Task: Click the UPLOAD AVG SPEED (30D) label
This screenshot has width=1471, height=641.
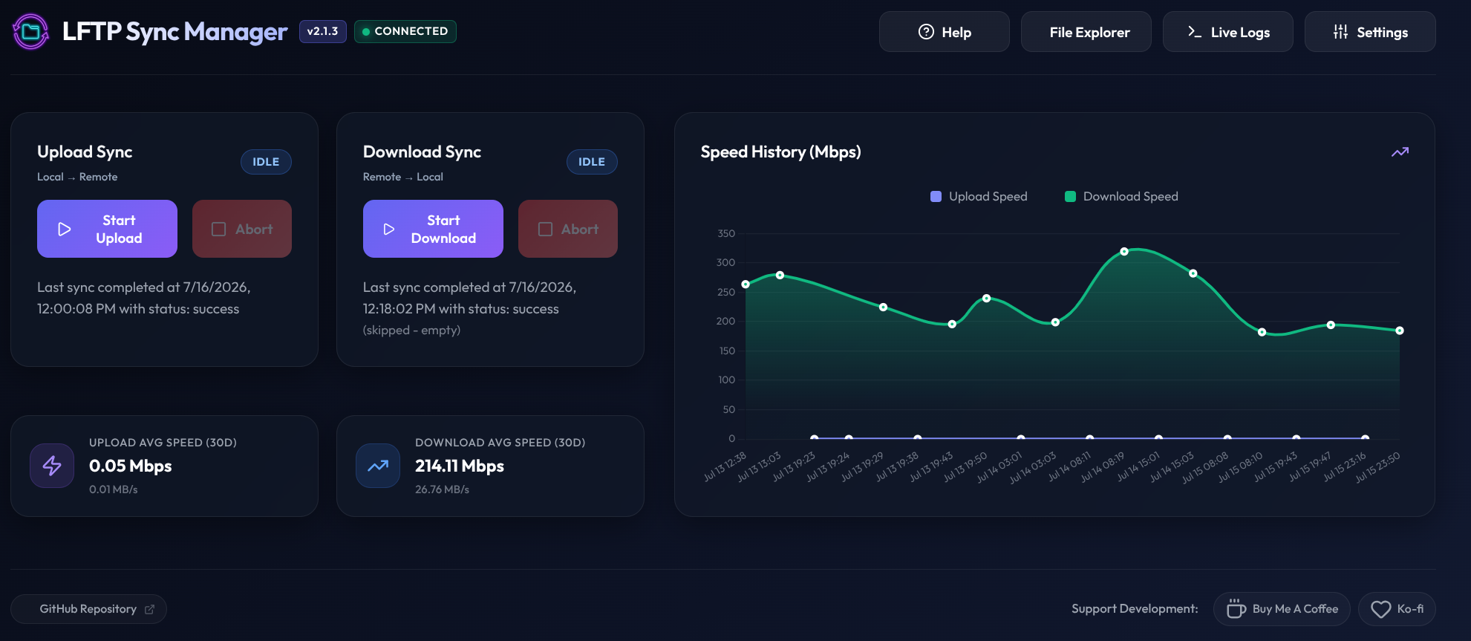Action: point(163,443)
